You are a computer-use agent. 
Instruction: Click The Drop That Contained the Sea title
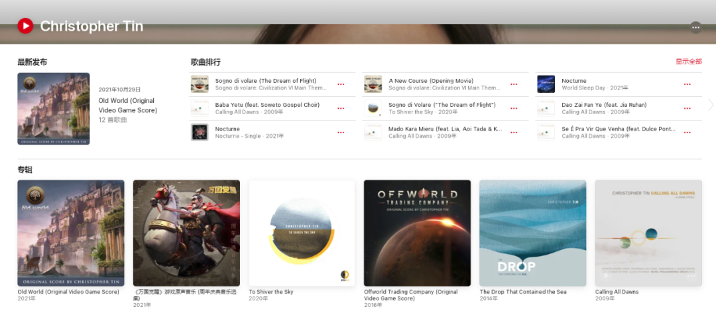coord(523,292)
